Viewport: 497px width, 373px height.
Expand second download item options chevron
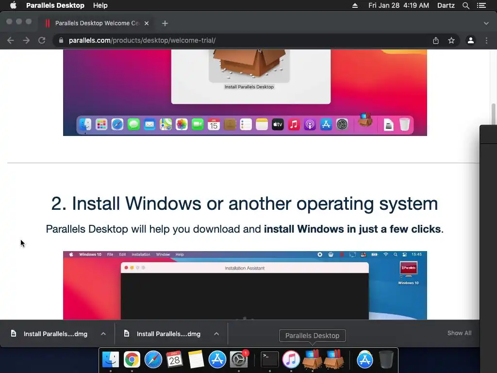[216, 334]
